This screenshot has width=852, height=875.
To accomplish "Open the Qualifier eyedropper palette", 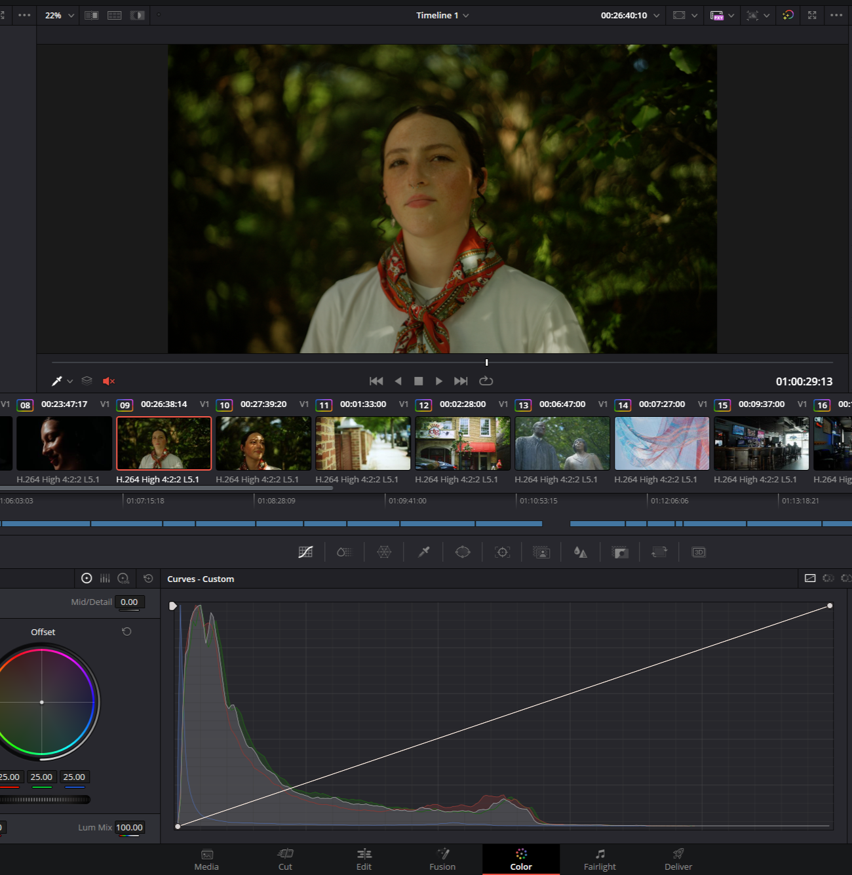I will (424, 552).
